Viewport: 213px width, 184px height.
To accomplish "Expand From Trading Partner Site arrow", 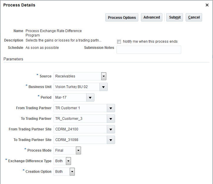I will [x=111, y=129].
